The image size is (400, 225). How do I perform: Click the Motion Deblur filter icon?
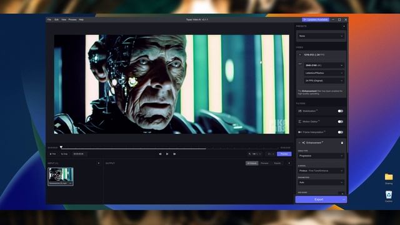[300, 122]
